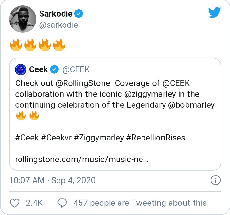
Task: Click the Ceek quoted account name
Action: [x=38, y=69]
